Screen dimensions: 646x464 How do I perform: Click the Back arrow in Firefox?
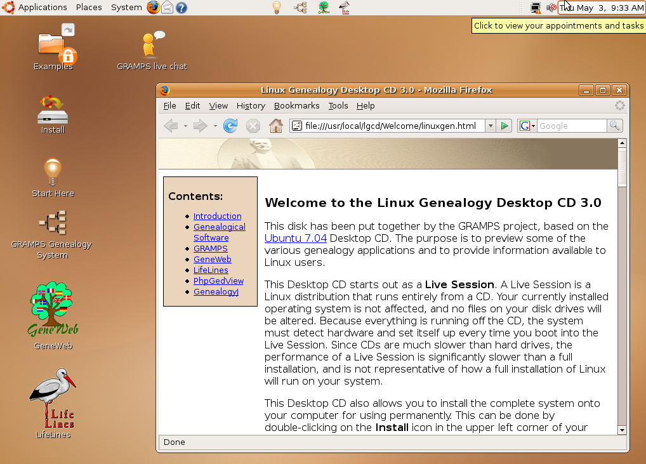coord(171,126)
